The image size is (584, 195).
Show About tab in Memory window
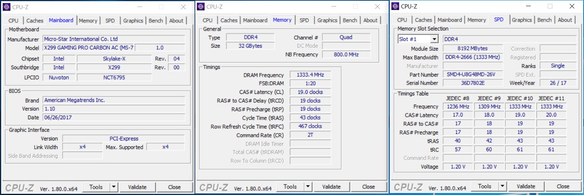point(371,20)
